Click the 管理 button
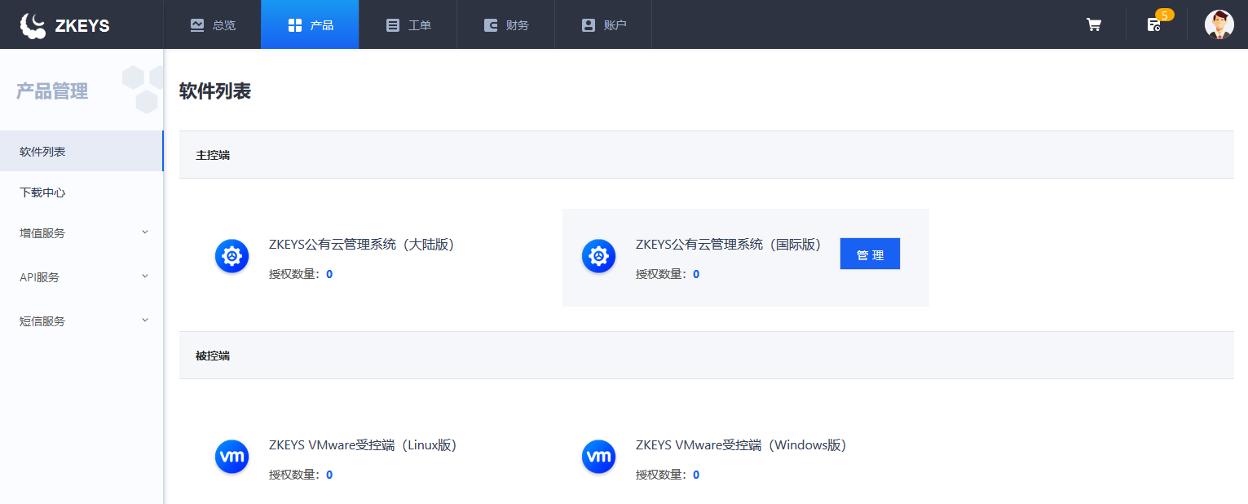This screenshot has width=1248, height=504. 870,254
